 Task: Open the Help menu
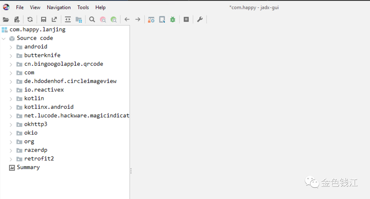100,8
